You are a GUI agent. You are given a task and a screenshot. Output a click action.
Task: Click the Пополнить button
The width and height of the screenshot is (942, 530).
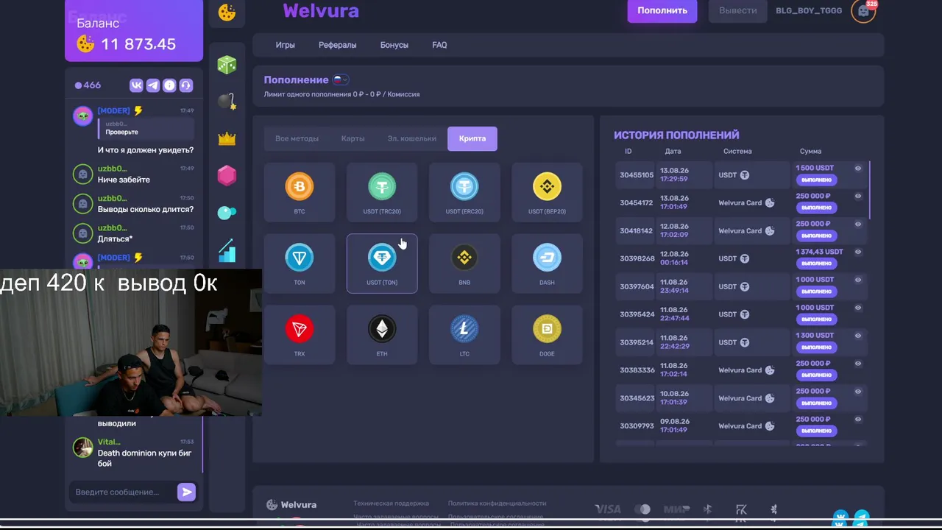pos(662,10)
